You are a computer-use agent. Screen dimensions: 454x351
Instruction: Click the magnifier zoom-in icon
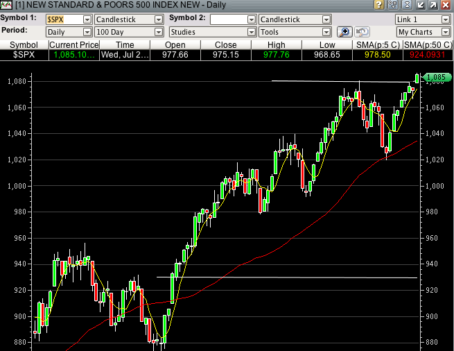(x=344, y=32)
